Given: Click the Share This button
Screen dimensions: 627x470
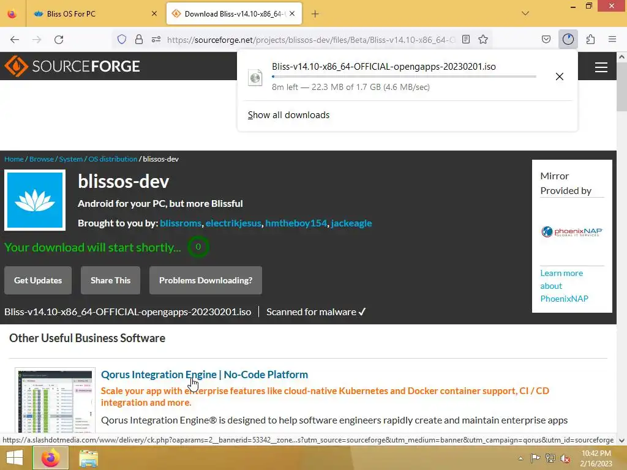Looking at the screenshot, I should click(x=110, y=280).
